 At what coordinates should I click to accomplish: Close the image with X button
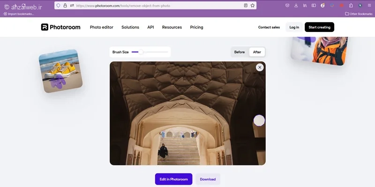pos(260,67)
